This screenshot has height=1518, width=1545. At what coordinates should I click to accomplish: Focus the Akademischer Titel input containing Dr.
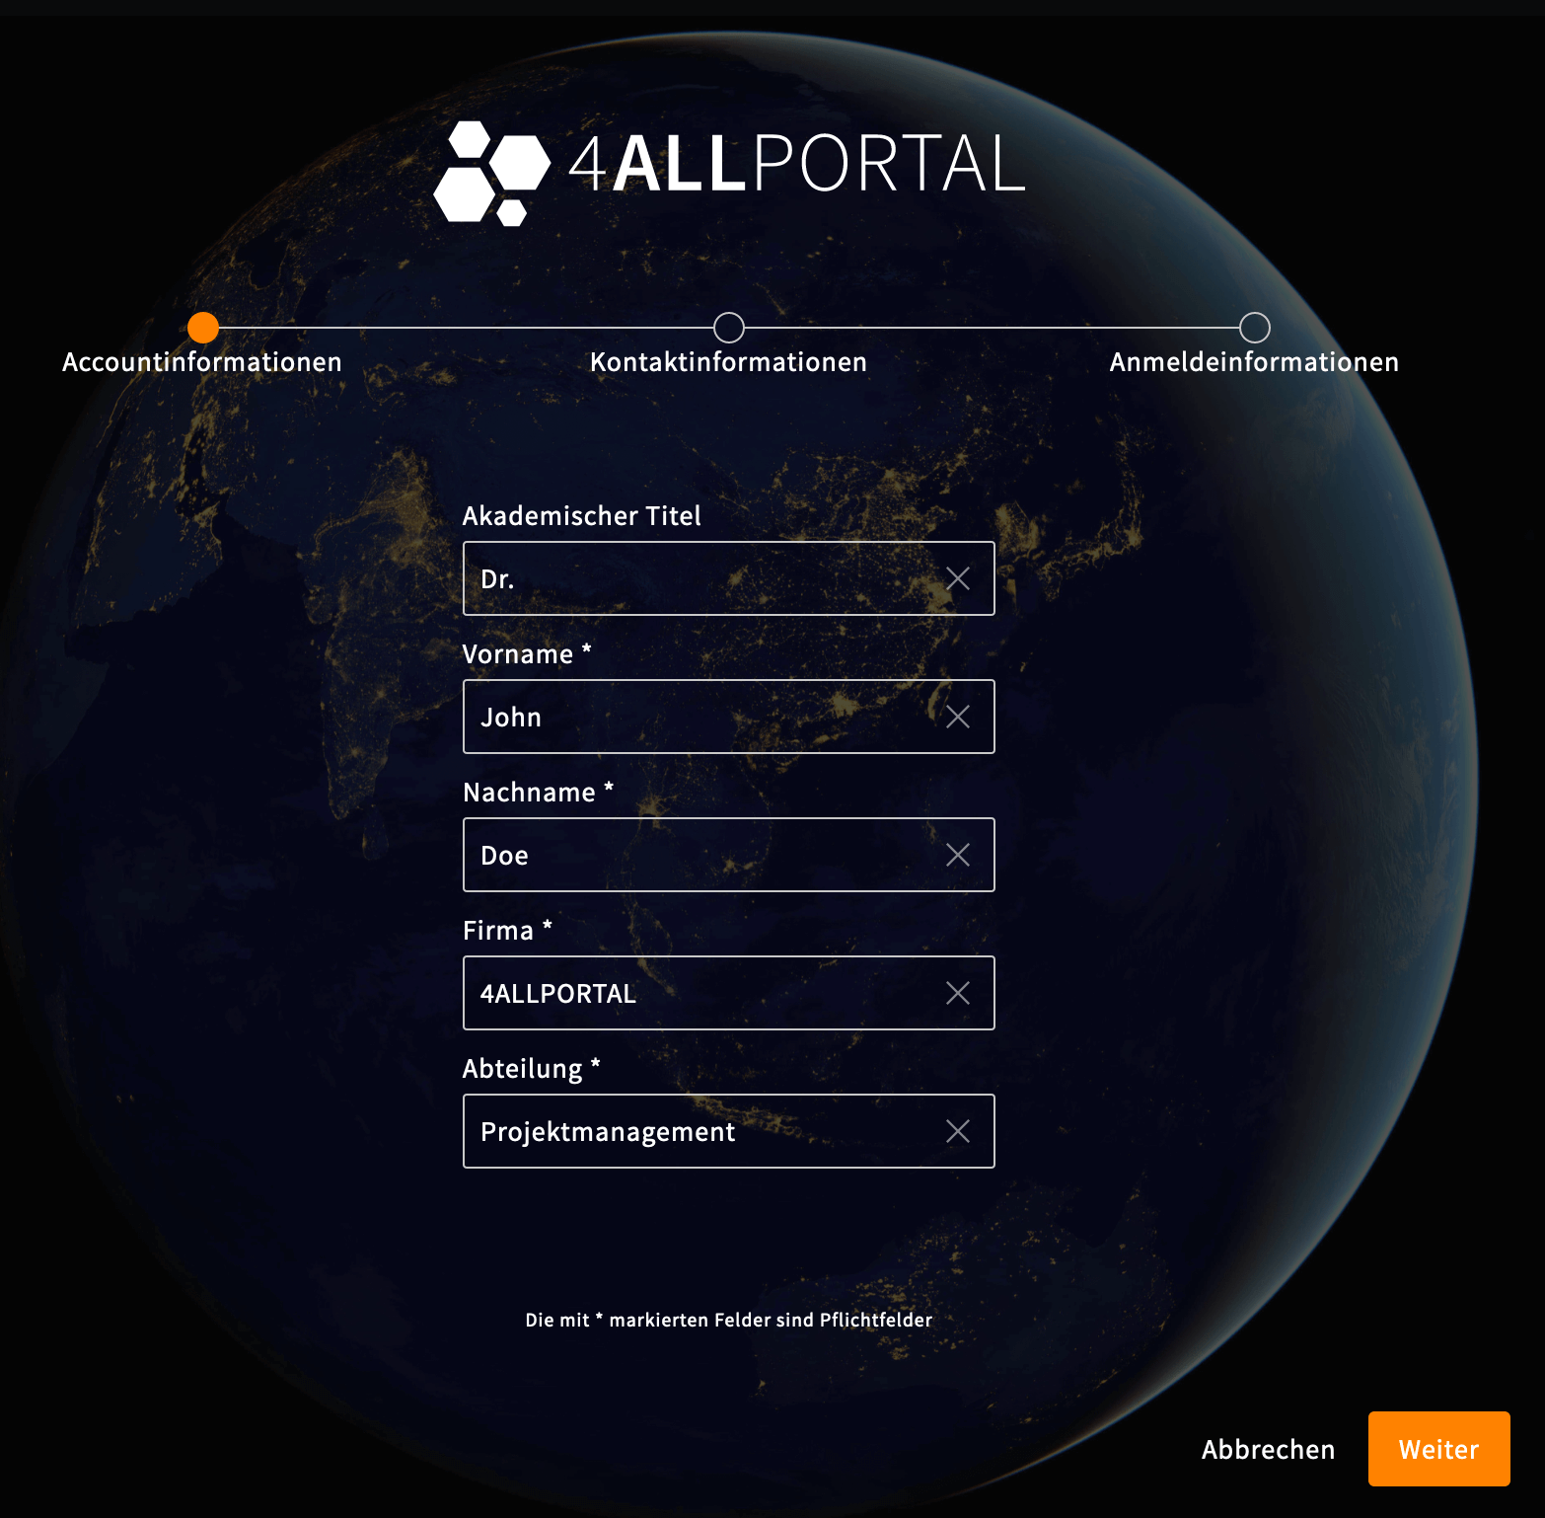pyautogui.click(x=729, y=578)
